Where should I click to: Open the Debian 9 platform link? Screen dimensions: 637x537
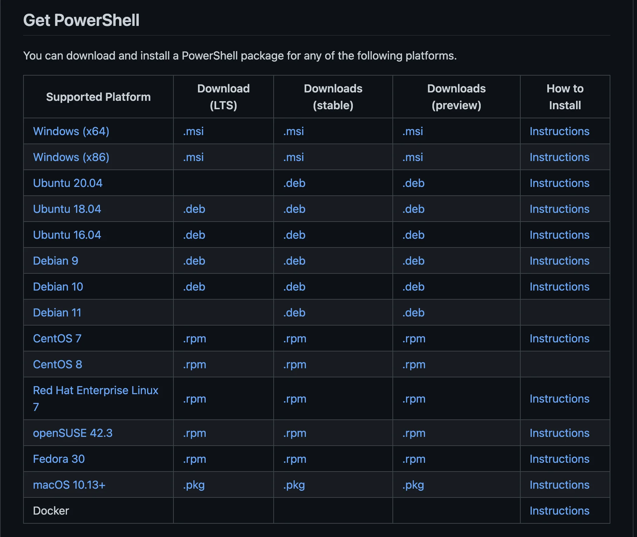point(55,261)
